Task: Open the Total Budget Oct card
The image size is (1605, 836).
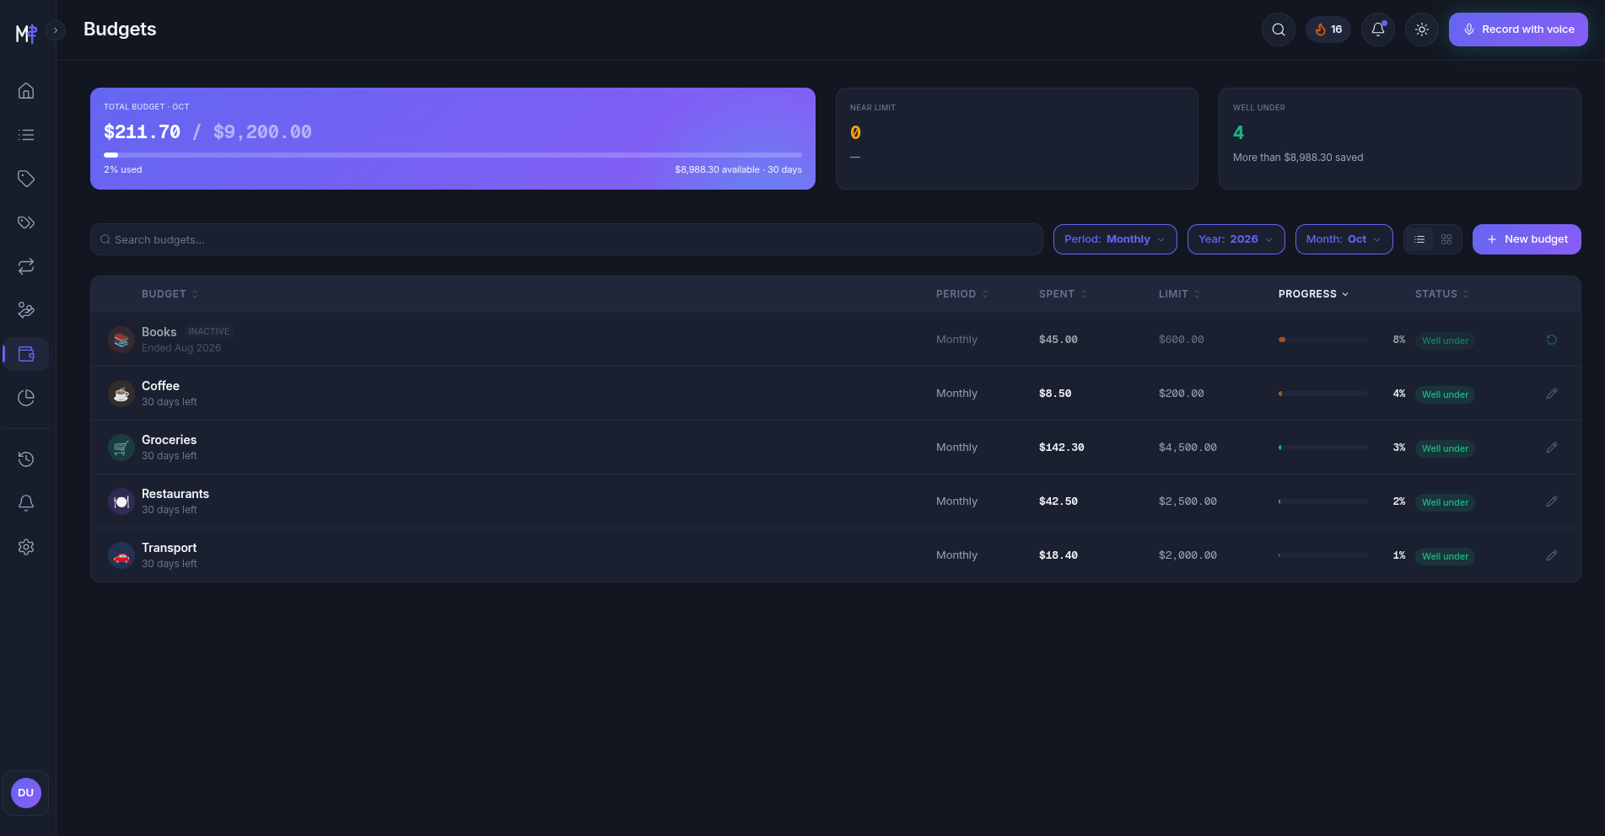Action: (x=453, y=139)
